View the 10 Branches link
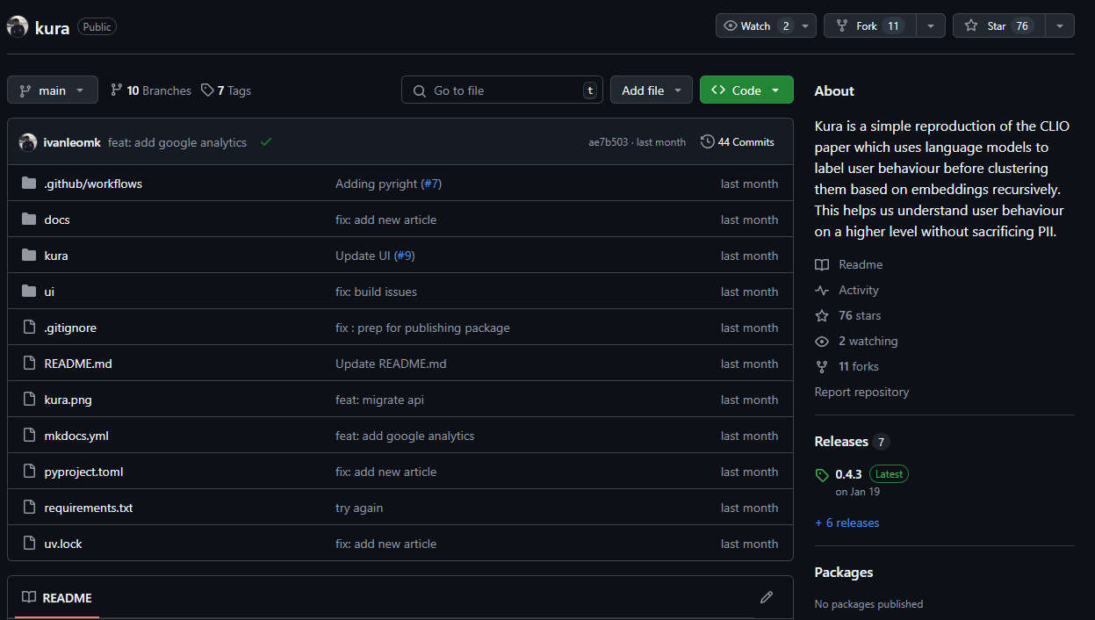 pyautogui.click(x=150, y=90)
